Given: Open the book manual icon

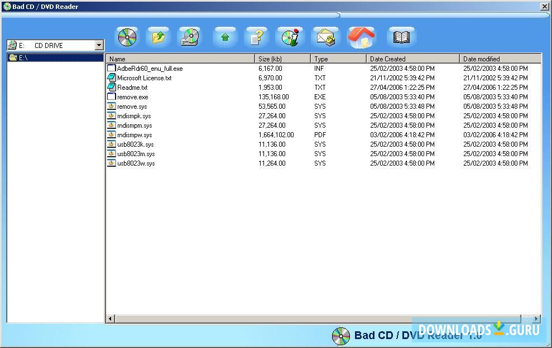Looking at the screenshot, I should tap(401, 37).
